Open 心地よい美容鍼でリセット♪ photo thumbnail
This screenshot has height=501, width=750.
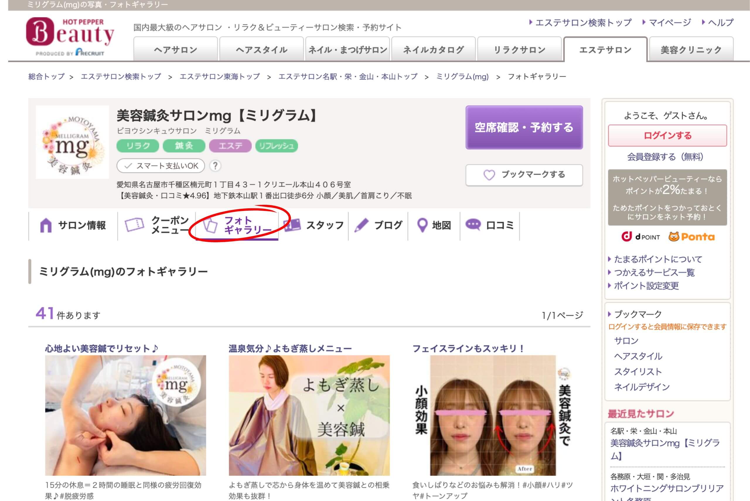(x=125, y=415)
